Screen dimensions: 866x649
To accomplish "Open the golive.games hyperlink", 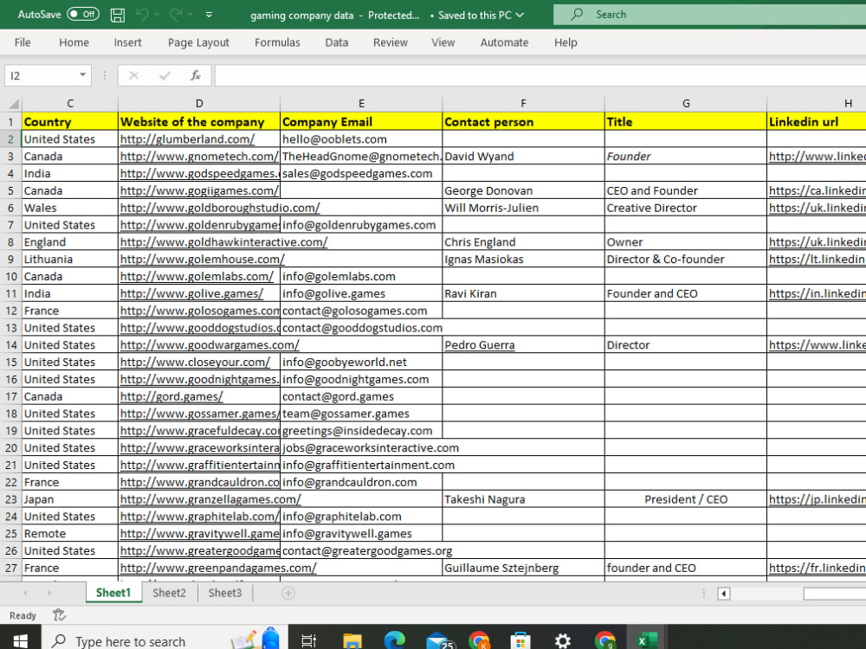I will coord(191,293).
